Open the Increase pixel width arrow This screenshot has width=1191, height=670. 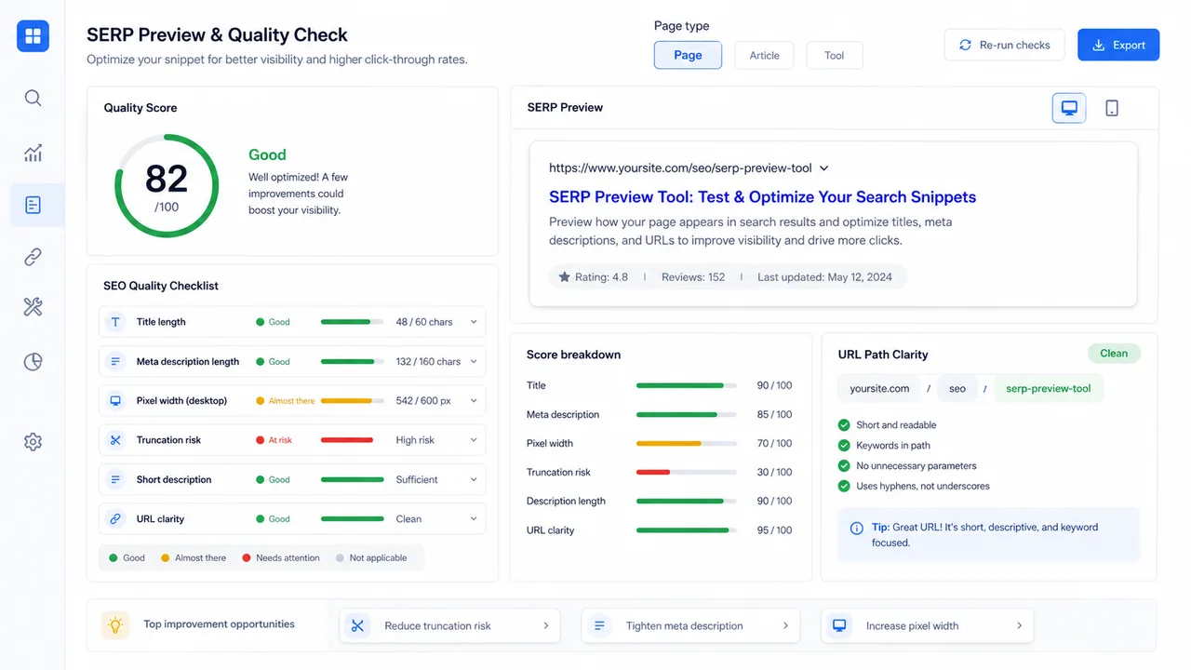point(1020,625)
